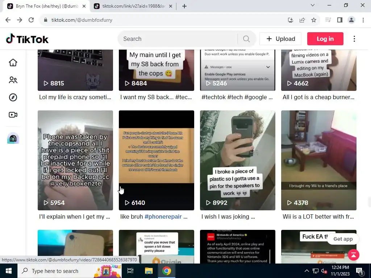
Task: Click the Upload button
Action: coord(280,39)
